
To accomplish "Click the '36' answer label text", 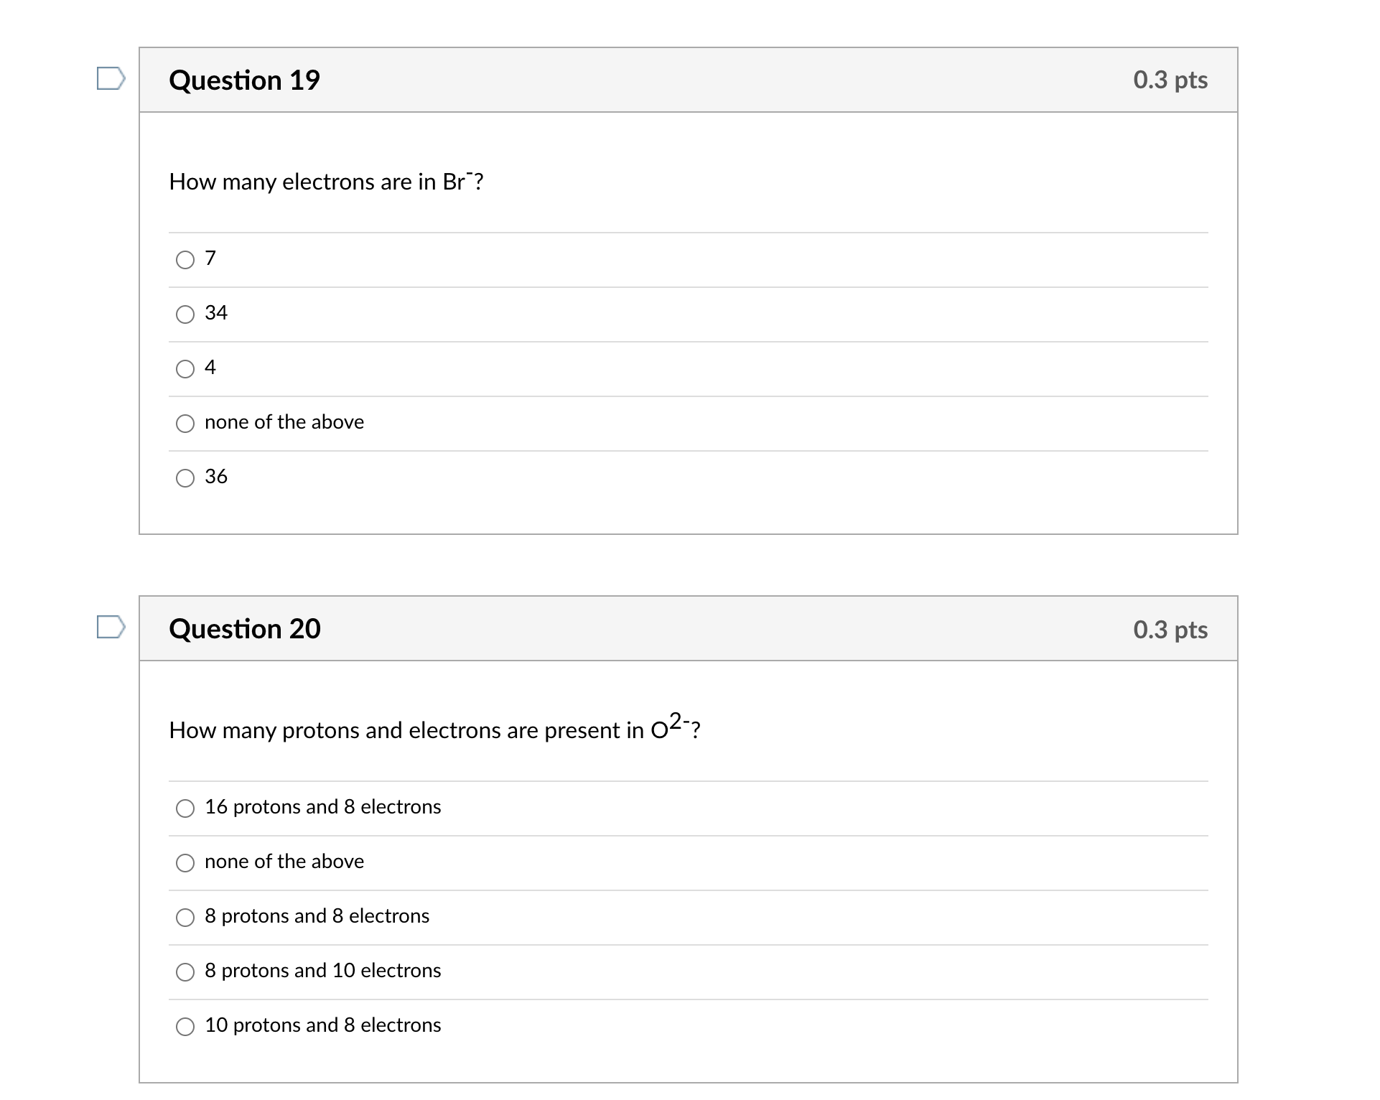I will tap(216, 476).
